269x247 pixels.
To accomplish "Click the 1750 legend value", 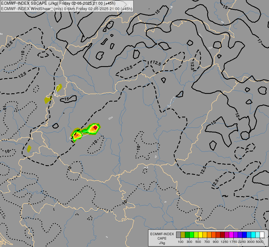I will pos(233,242).
